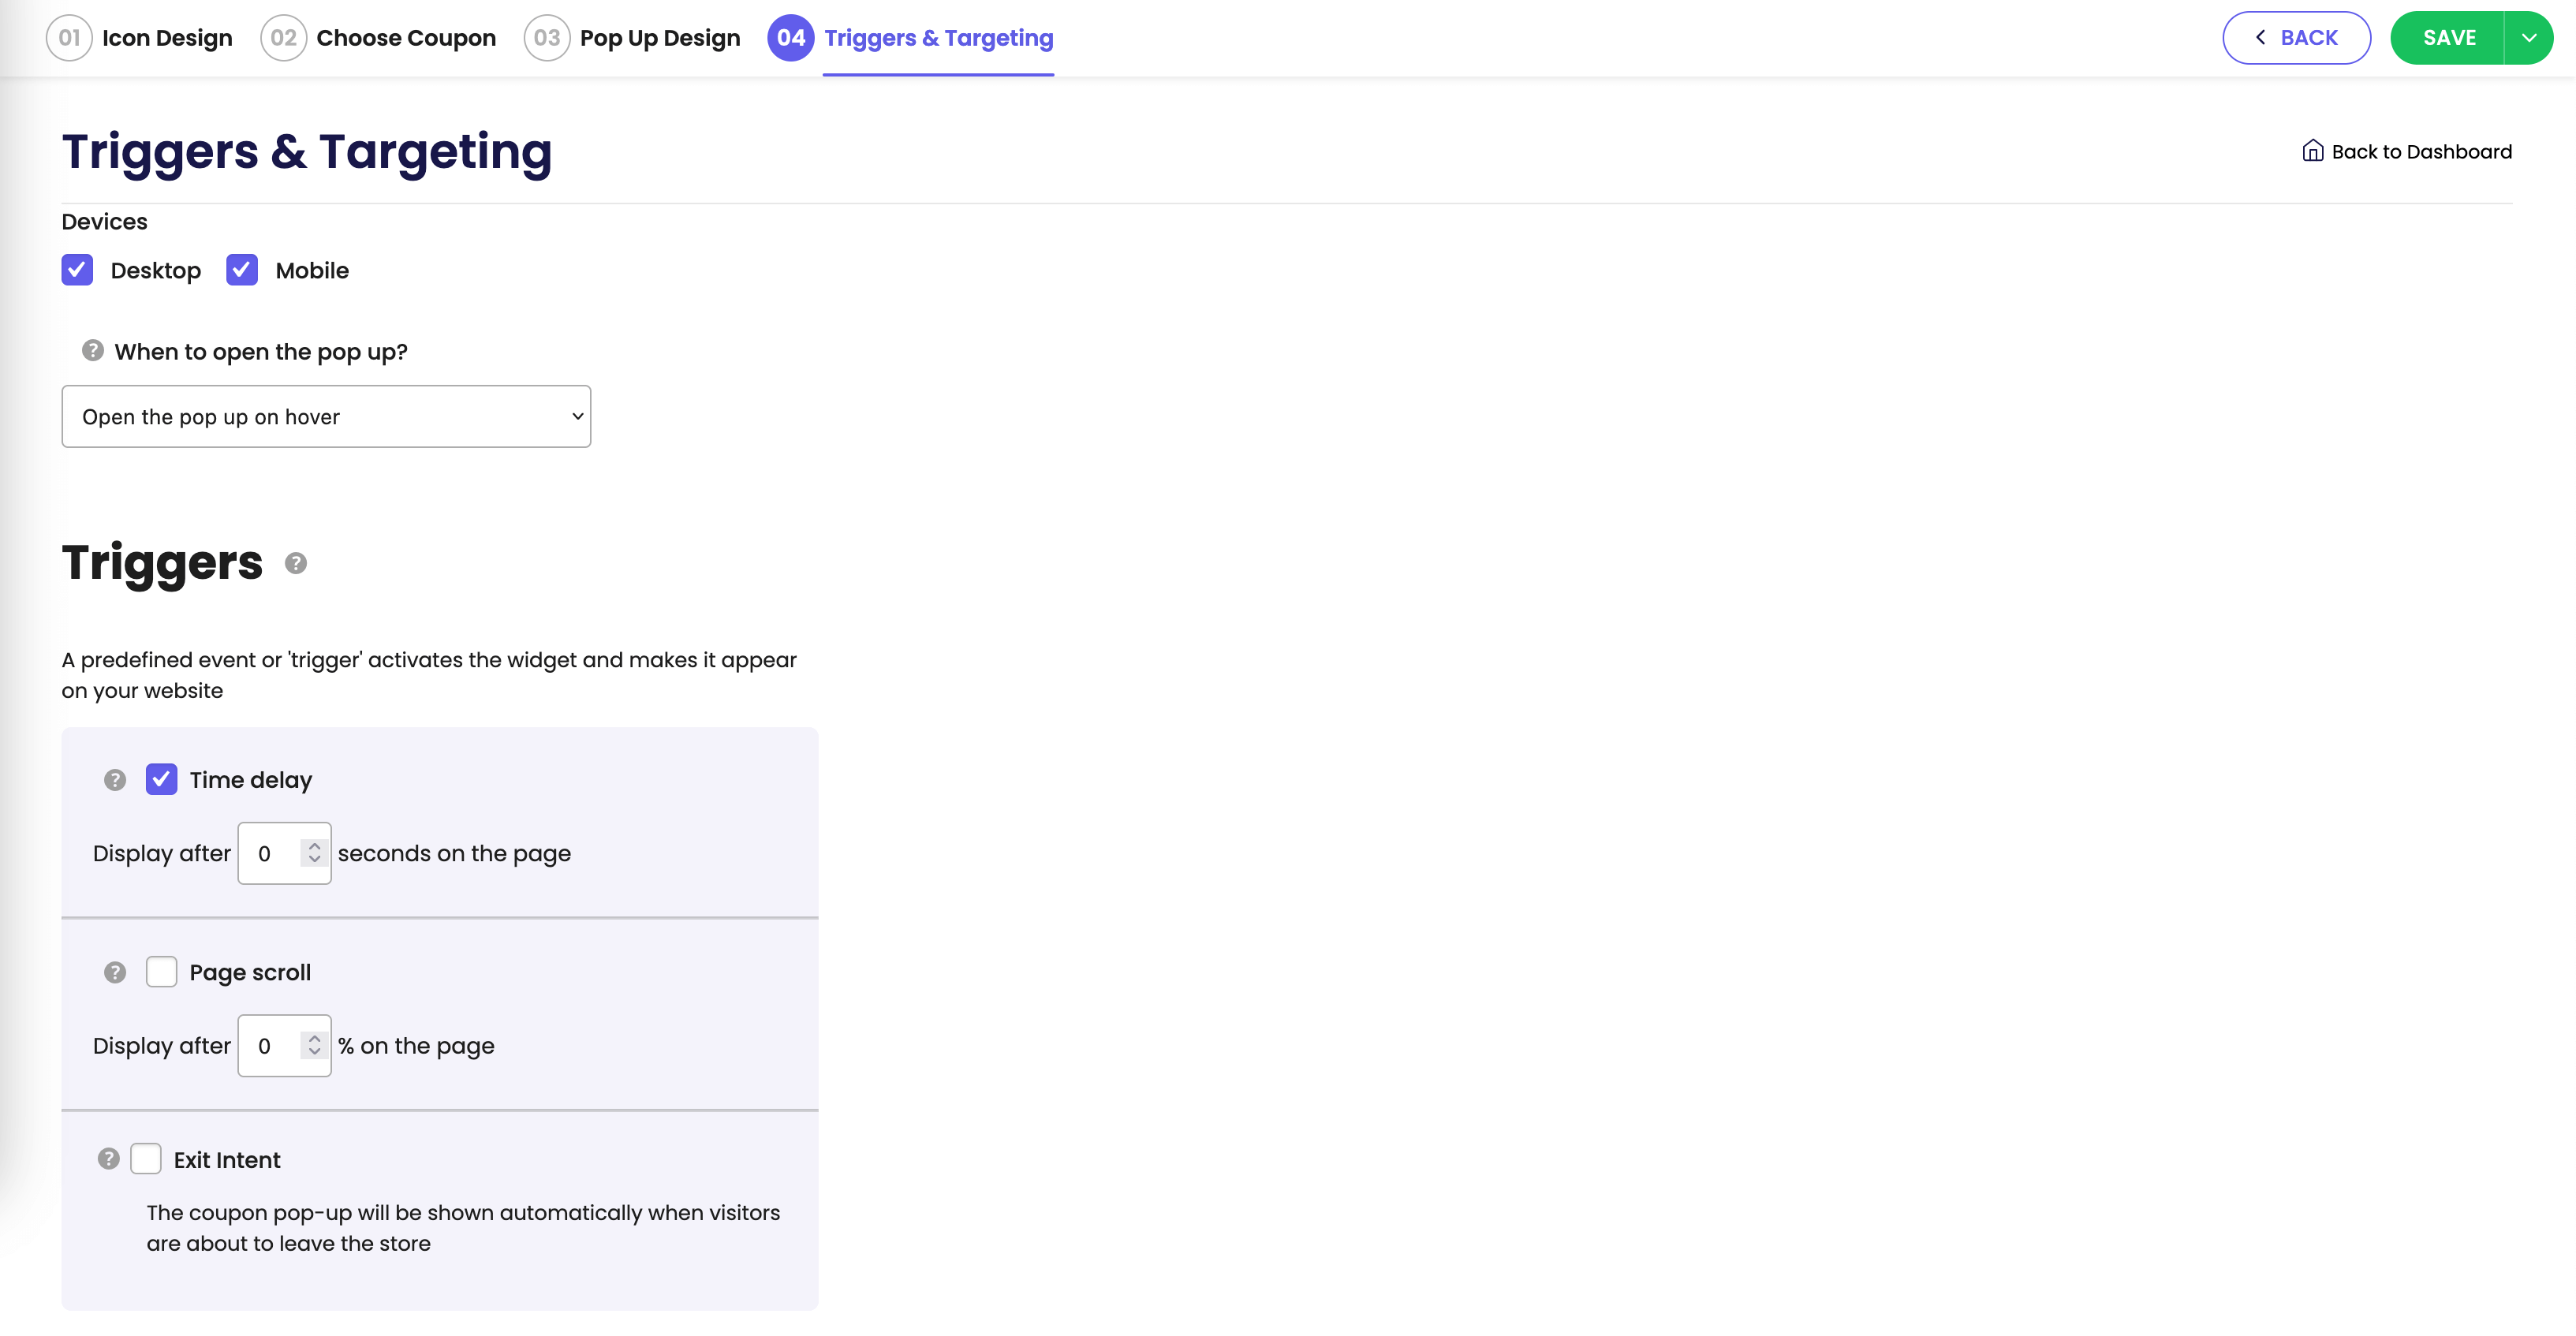Image resolution: width=2576 pixels, height=1336 pixels.
Task: Uncheck the Mobile device checkbox
Action: pyautogui.click(x=242, y=270)
